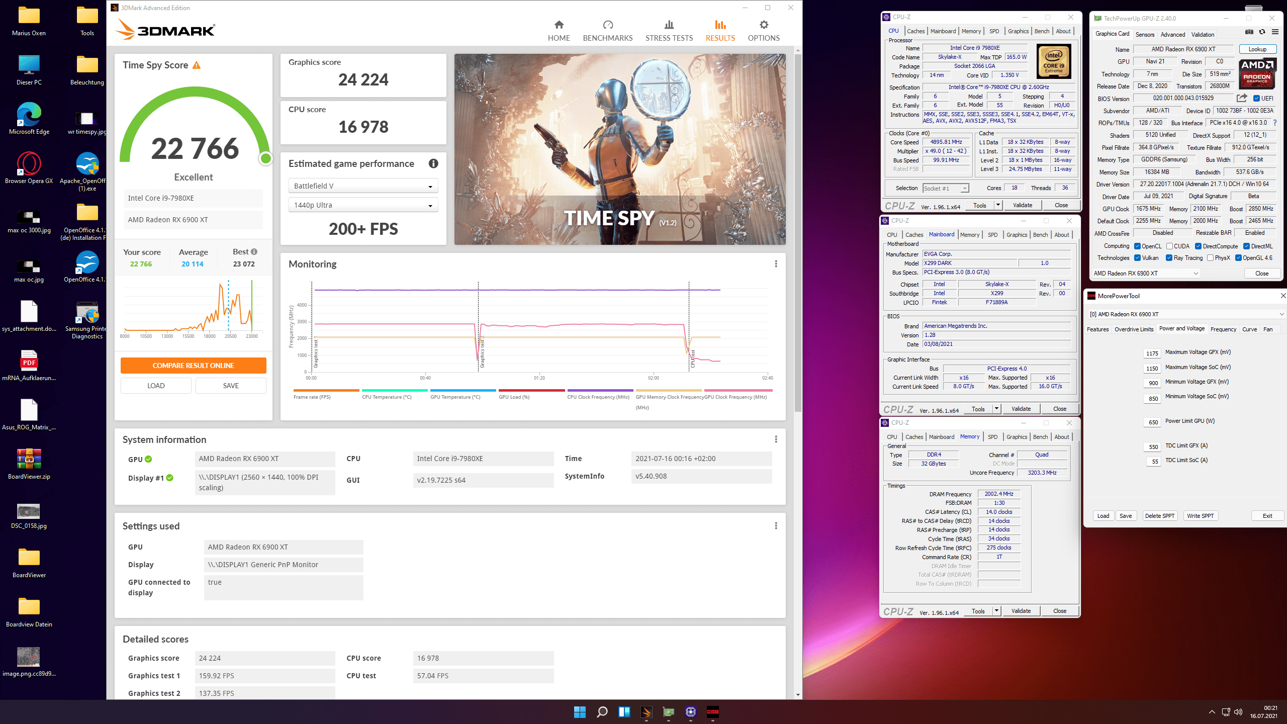Toggle the OpenCL checkbox in GPU-Z
The image size is (1287, 724).
coord(1137,246)
